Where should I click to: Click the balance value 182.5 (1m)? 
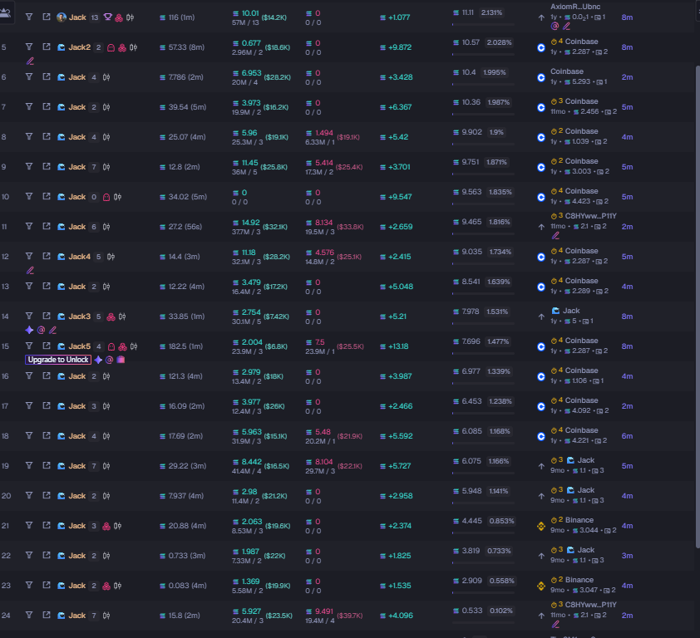185,346
